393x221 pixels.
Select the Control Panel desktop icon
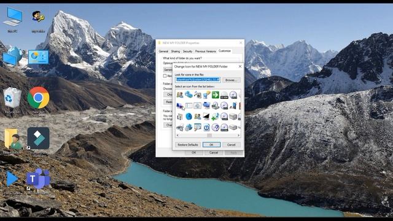[x=38, y=61]
